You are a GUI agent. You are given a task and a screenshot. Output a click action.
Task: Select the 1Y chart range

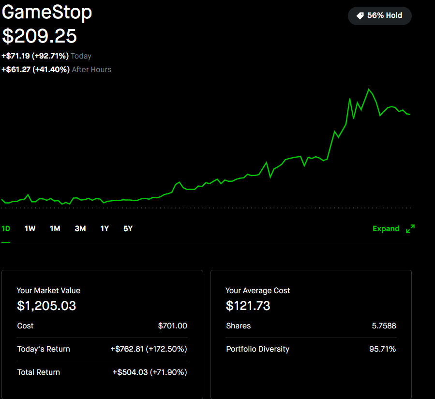pos(105,229)
